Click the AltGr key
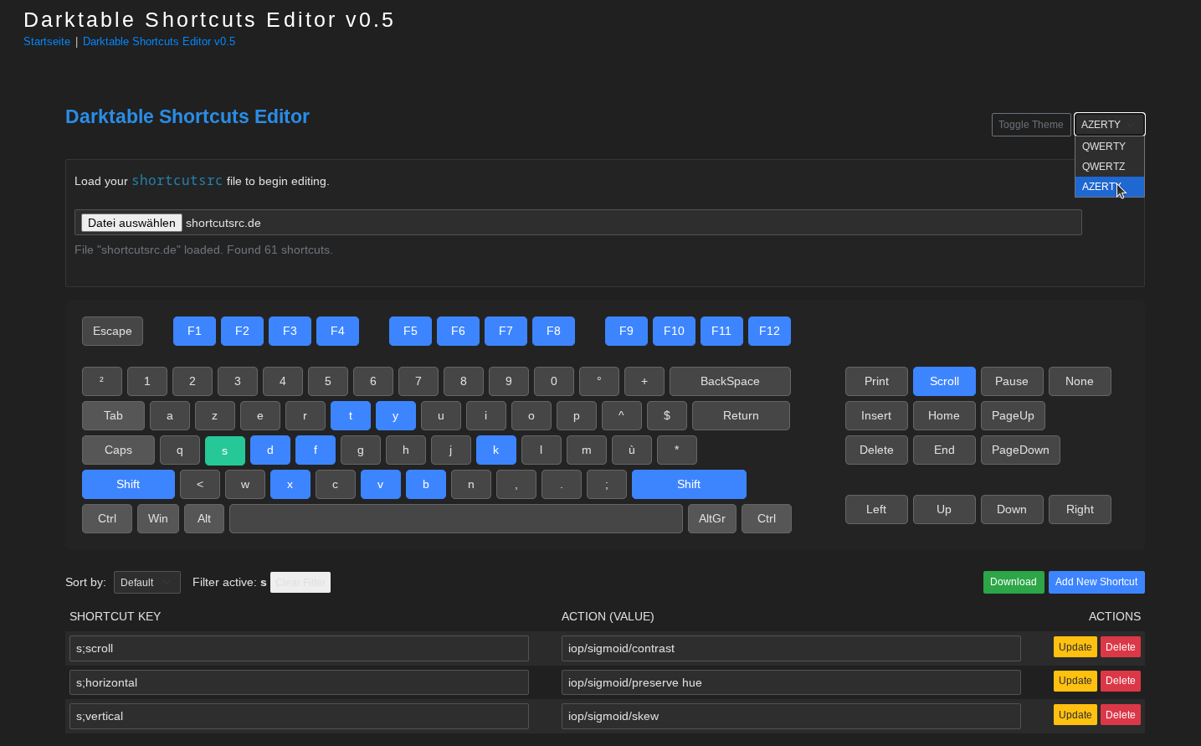This screenshot has width=1201, height=746. pyautogui.click(x=711, y=518)
